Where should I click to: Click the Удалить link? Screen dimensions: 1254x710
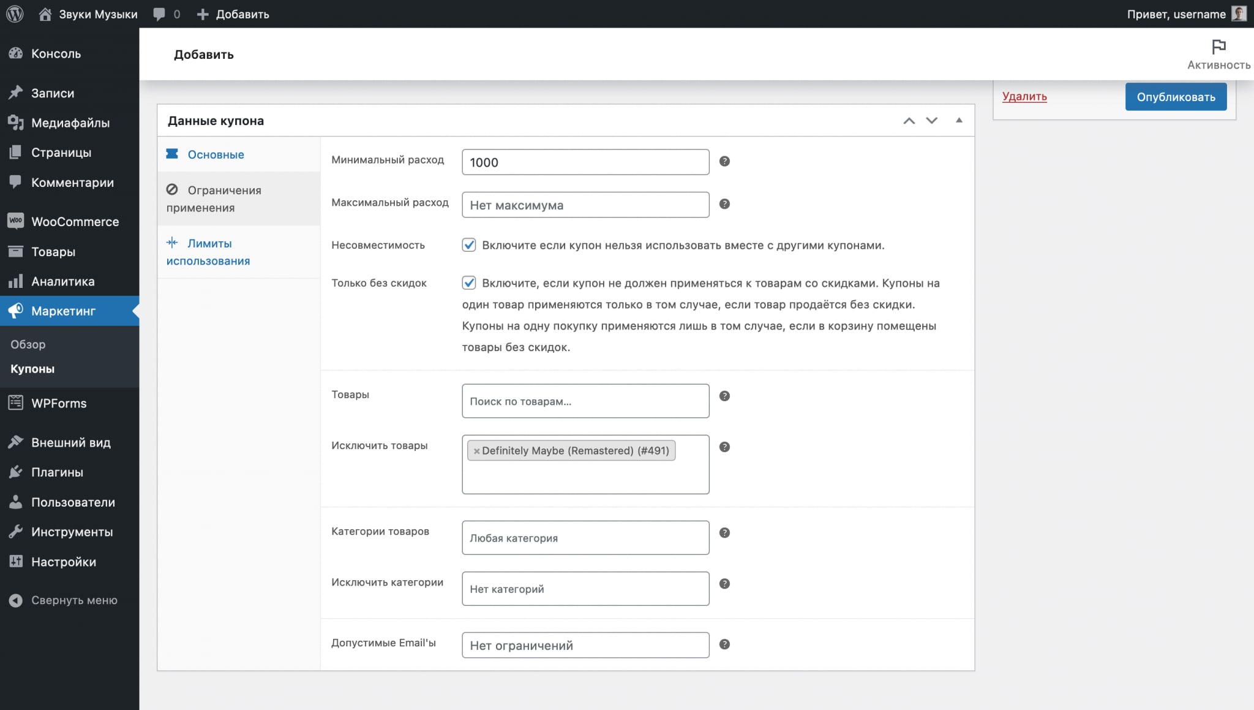[1024, 96]
